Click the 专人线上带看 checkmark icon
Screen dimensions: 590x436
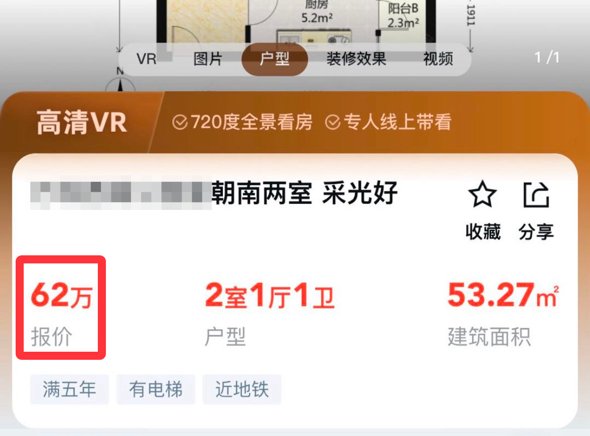click(333, 122)
